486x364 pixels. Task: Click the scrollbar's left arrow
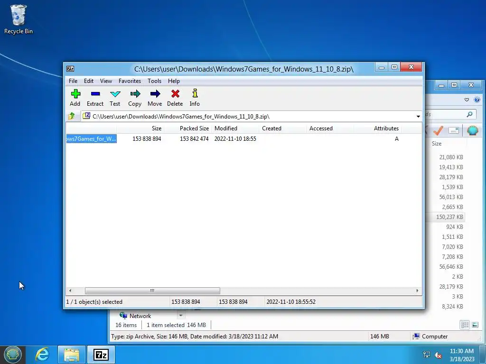click(x=70, y=291)
